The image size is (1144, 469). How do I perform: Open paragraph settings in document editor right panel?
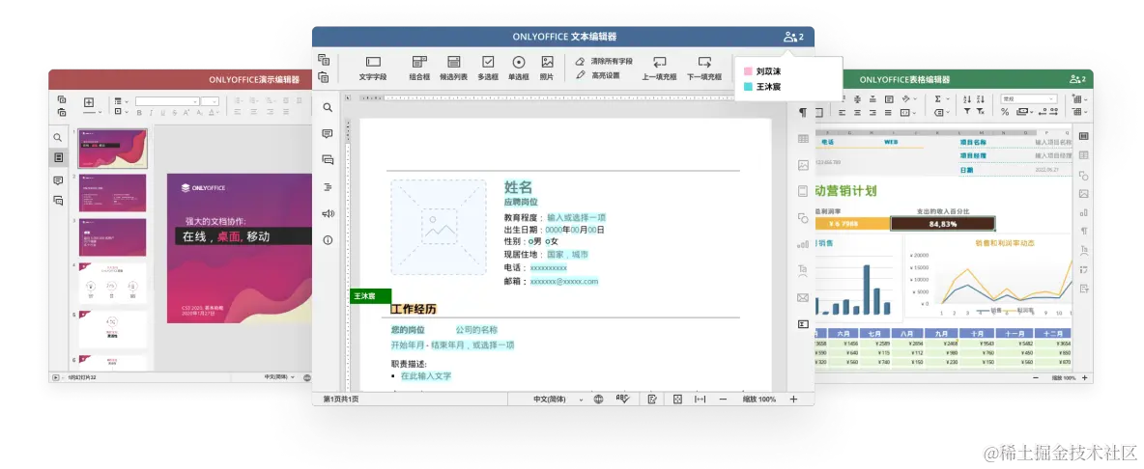click(x=803, y=112)
